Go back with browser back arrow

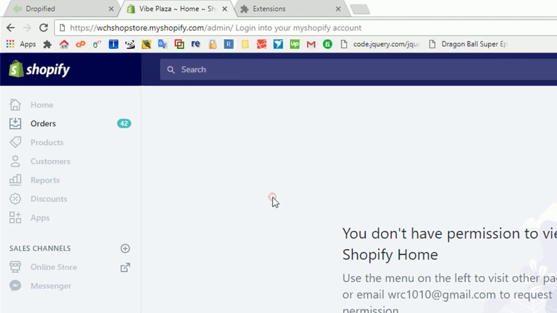(10, 28)
